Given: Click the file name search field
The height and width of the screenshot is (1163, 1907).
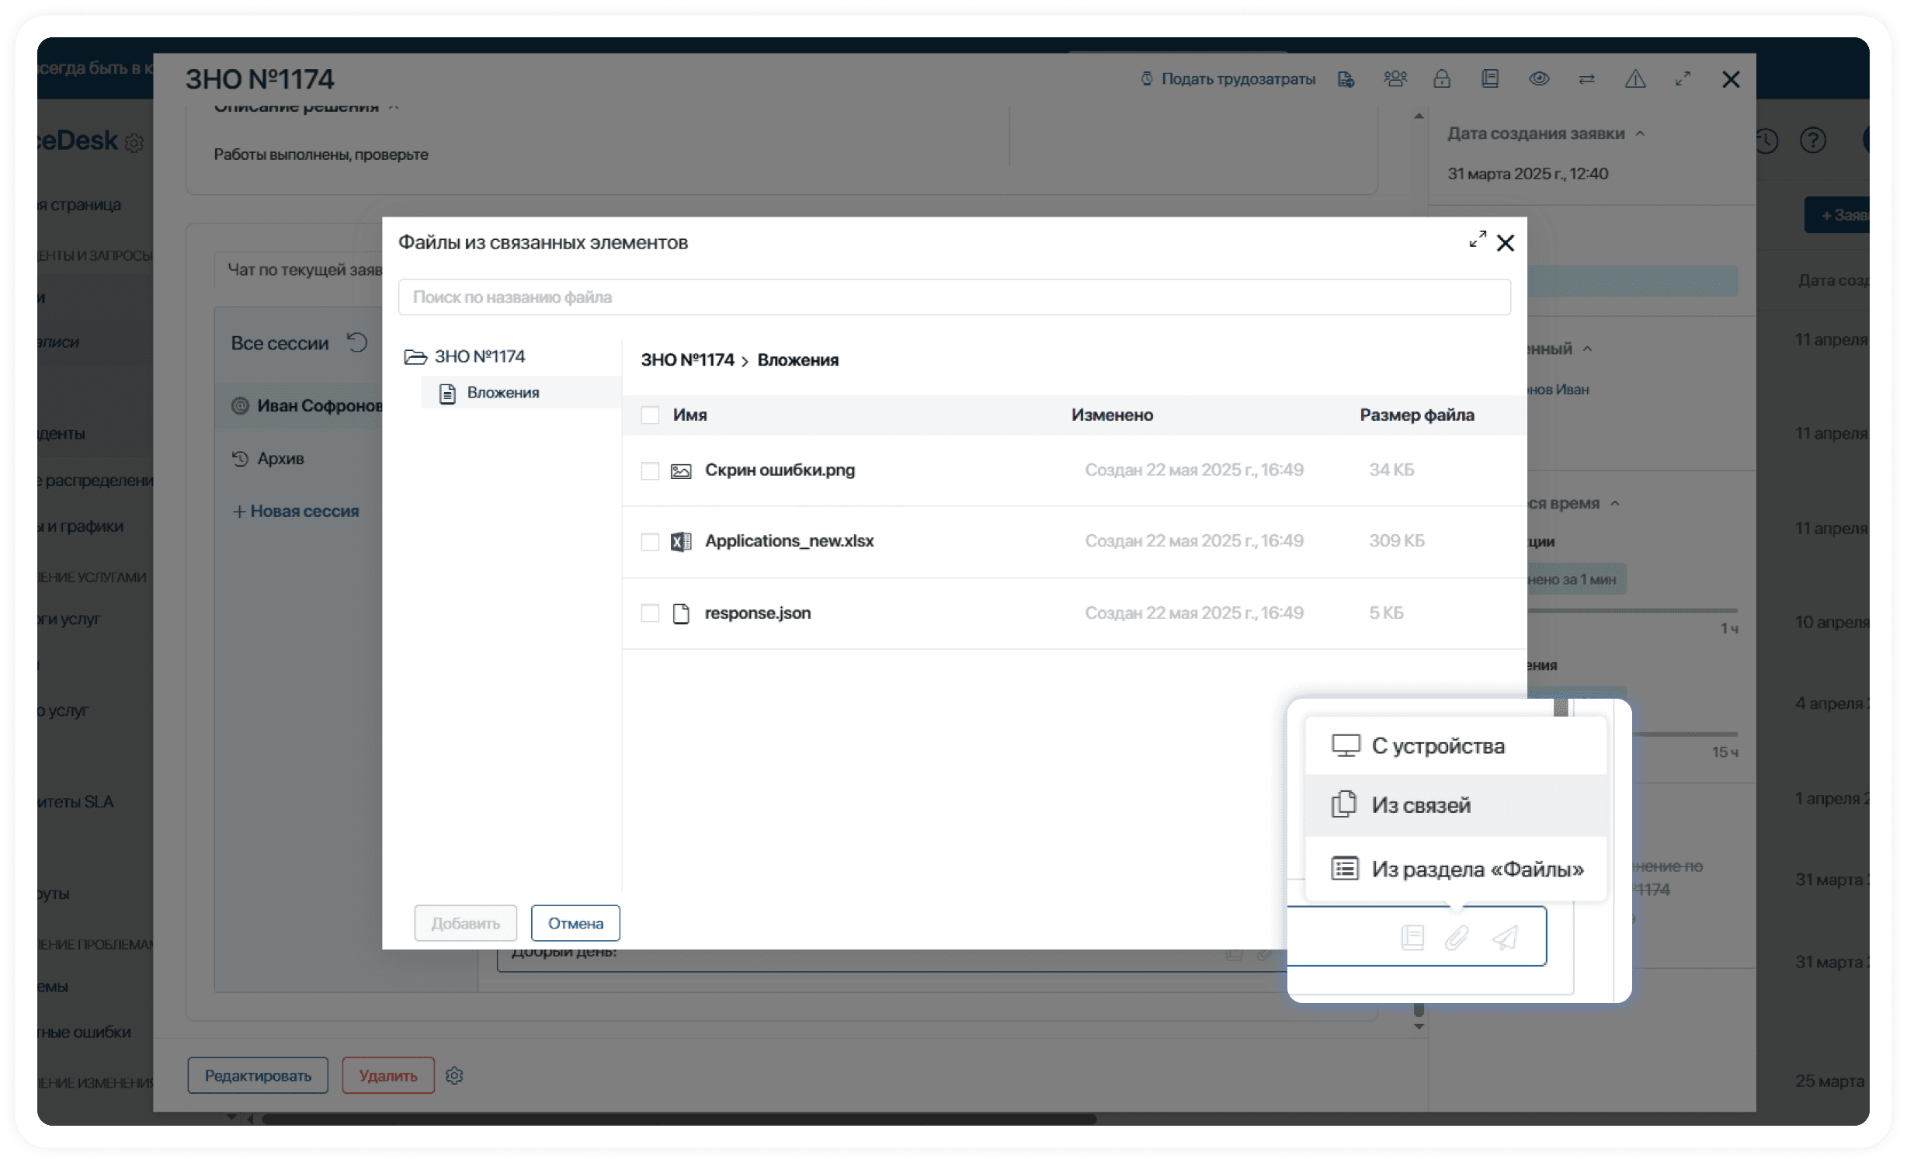Looking at the screenshot, I should (x=953, y=297).
